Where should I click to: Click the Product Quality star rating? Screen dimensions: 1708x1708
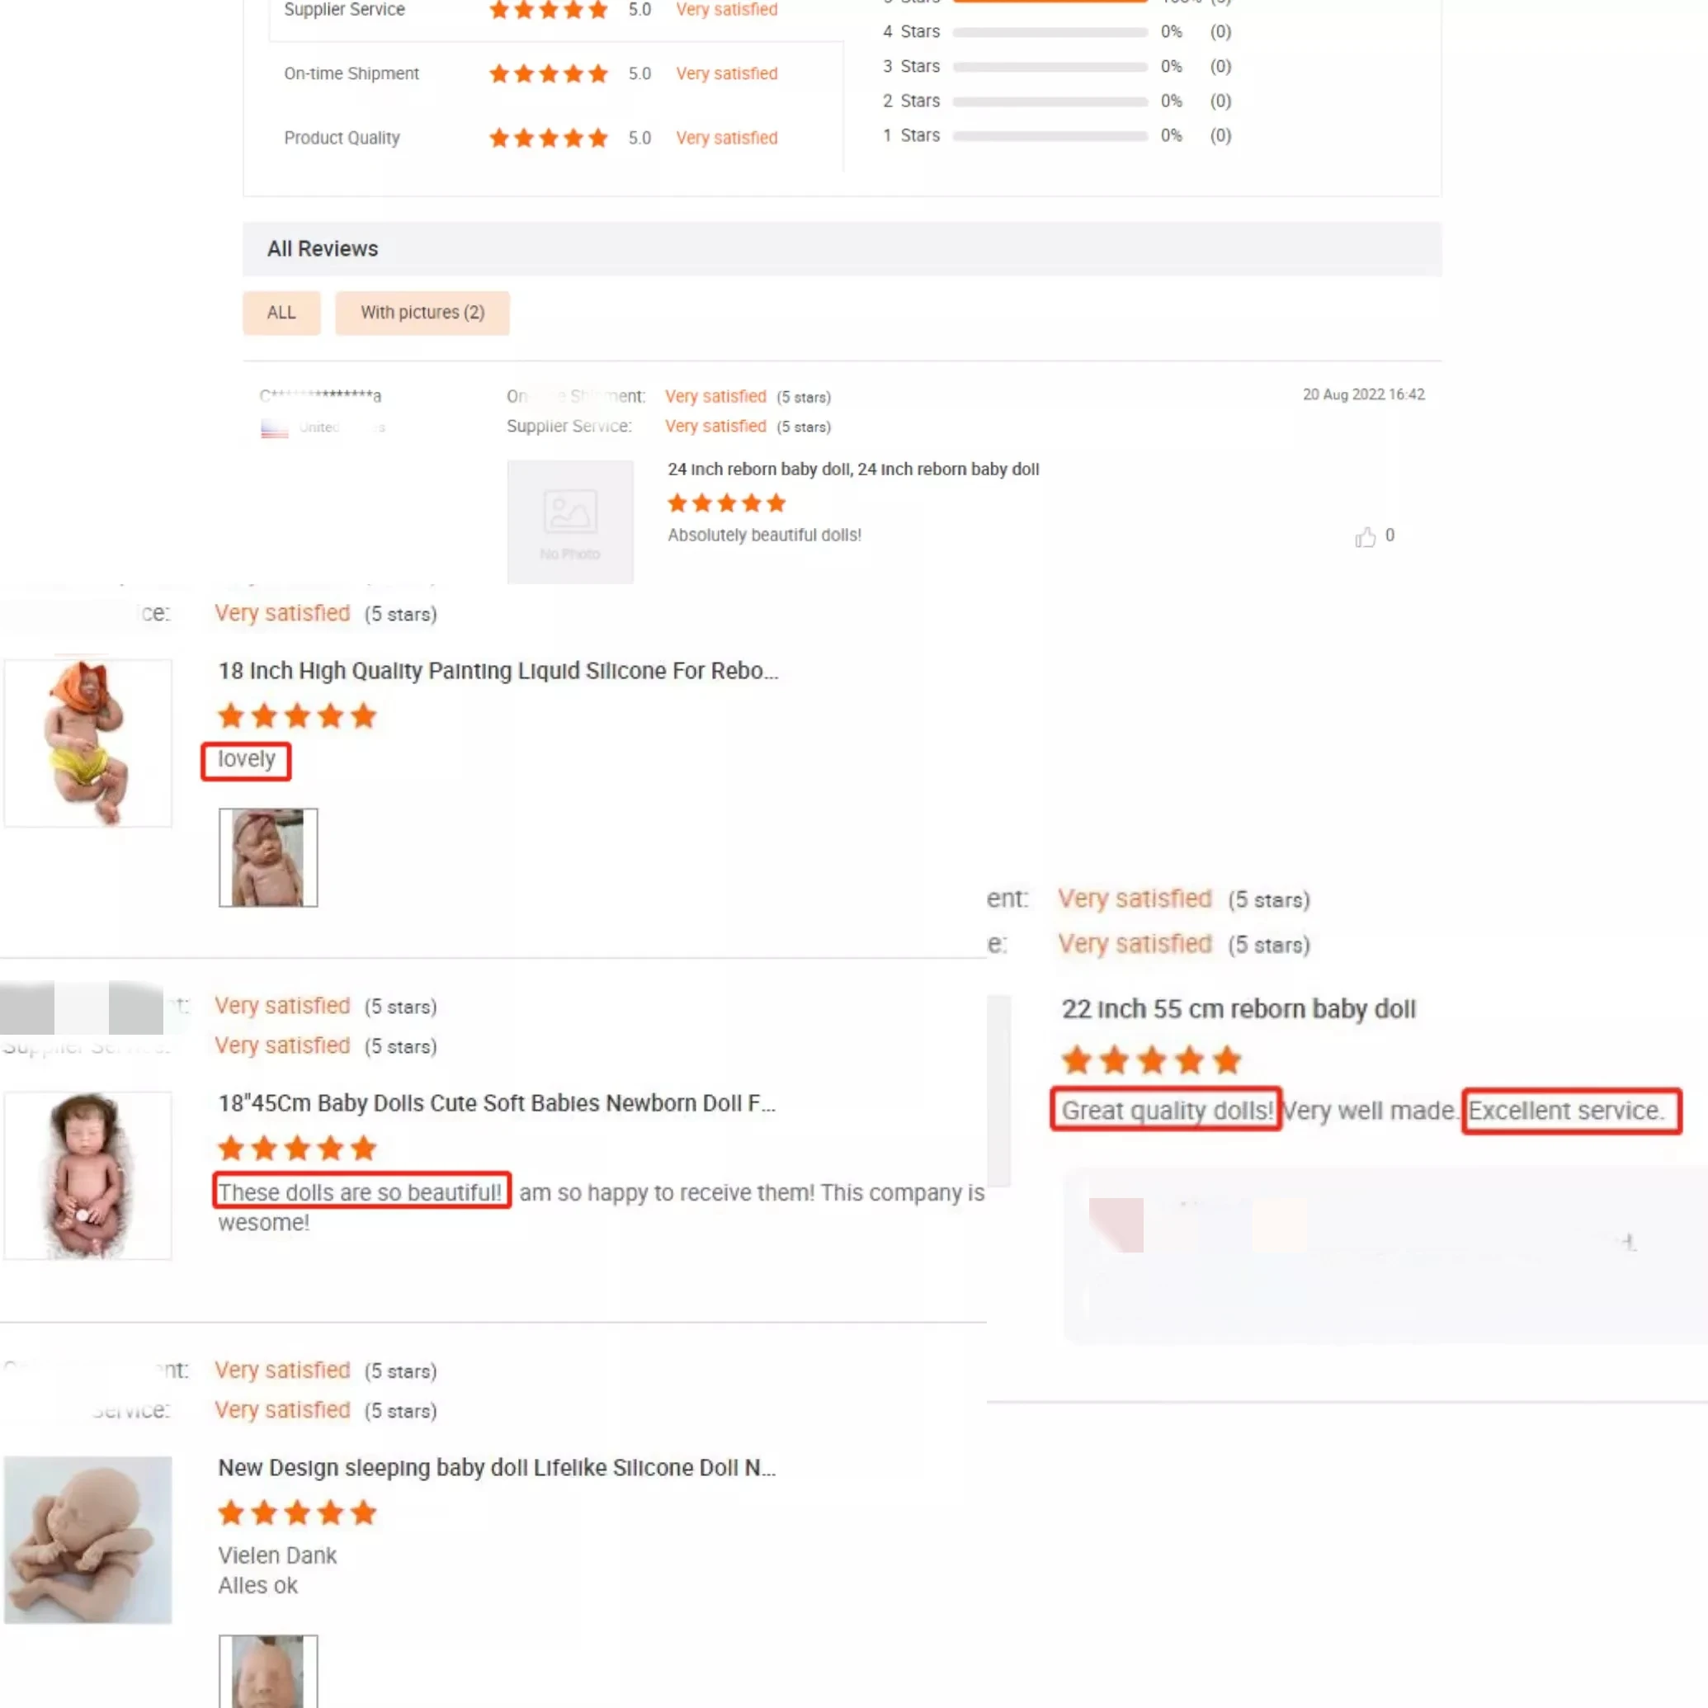548,138
